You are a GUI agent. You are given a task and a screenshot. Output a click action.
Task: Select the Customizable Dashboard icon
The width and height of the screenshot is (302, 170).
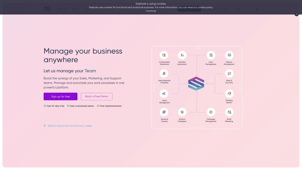(164, 55)
